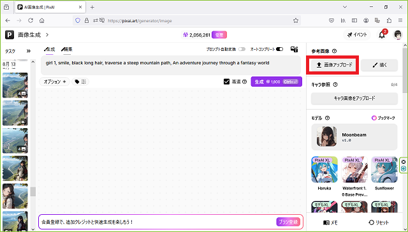The height and width of the screenshot is (232, 408).
Task: Click the 画像アップロード button
Action: (334, 65)
